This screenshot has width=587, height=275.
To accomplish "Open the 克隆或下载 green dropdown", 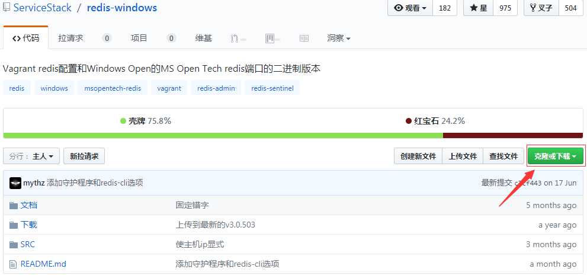I will (x=556, y=156).
